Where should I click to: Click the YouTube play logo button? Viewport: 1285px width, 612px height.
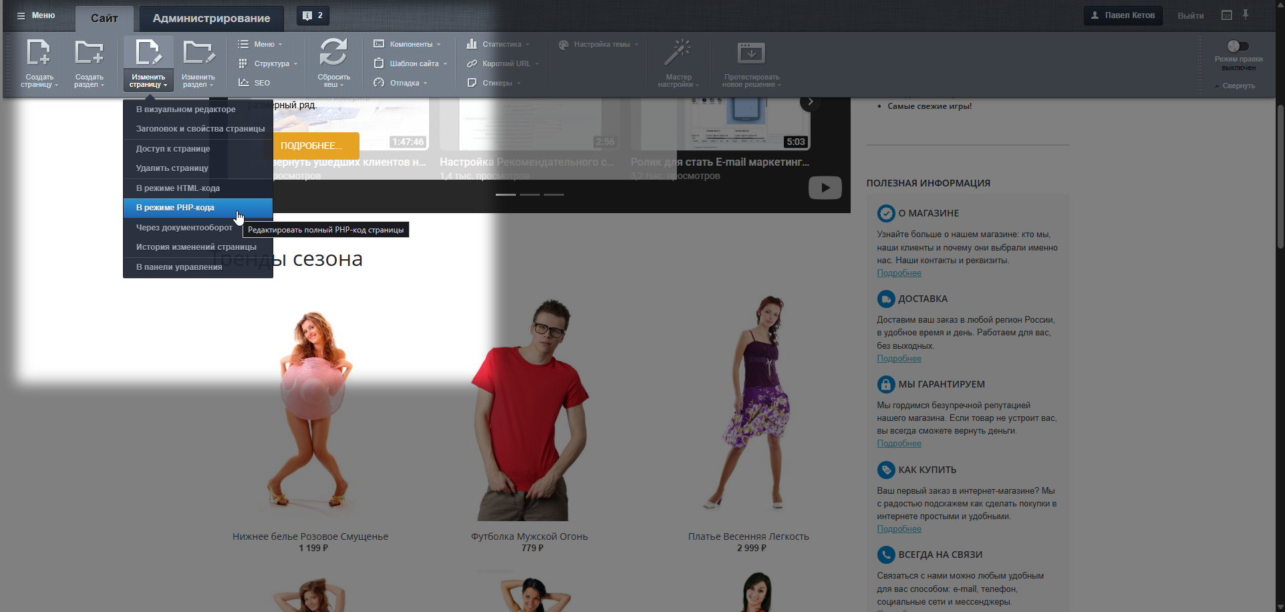pos(825,188)
